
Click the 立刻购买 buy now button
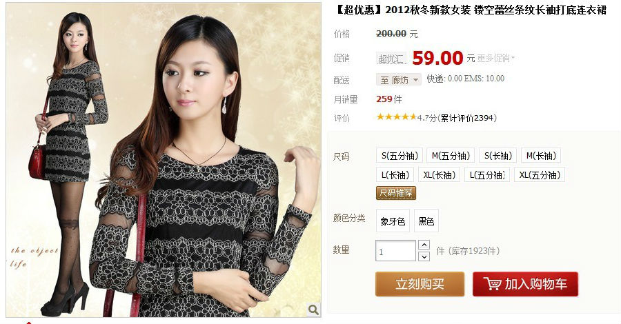tap(420, 283)
